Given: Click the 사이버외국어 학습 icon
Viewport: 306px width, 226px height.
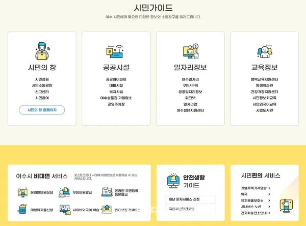Looking at the screenshot, I should coord(65,210).
